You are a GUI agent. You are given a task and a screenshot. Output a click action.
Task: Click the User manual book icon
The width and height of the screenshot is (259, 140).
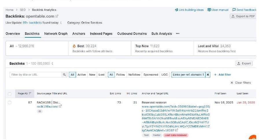(x=209, y=10)
